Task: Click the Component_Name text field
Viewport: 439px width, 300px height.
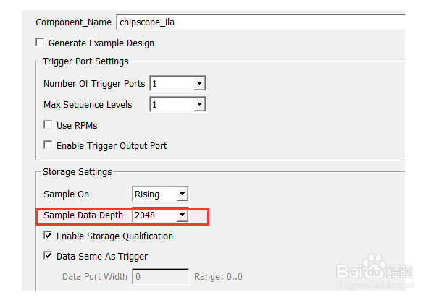Action: (x=260, y=22)
